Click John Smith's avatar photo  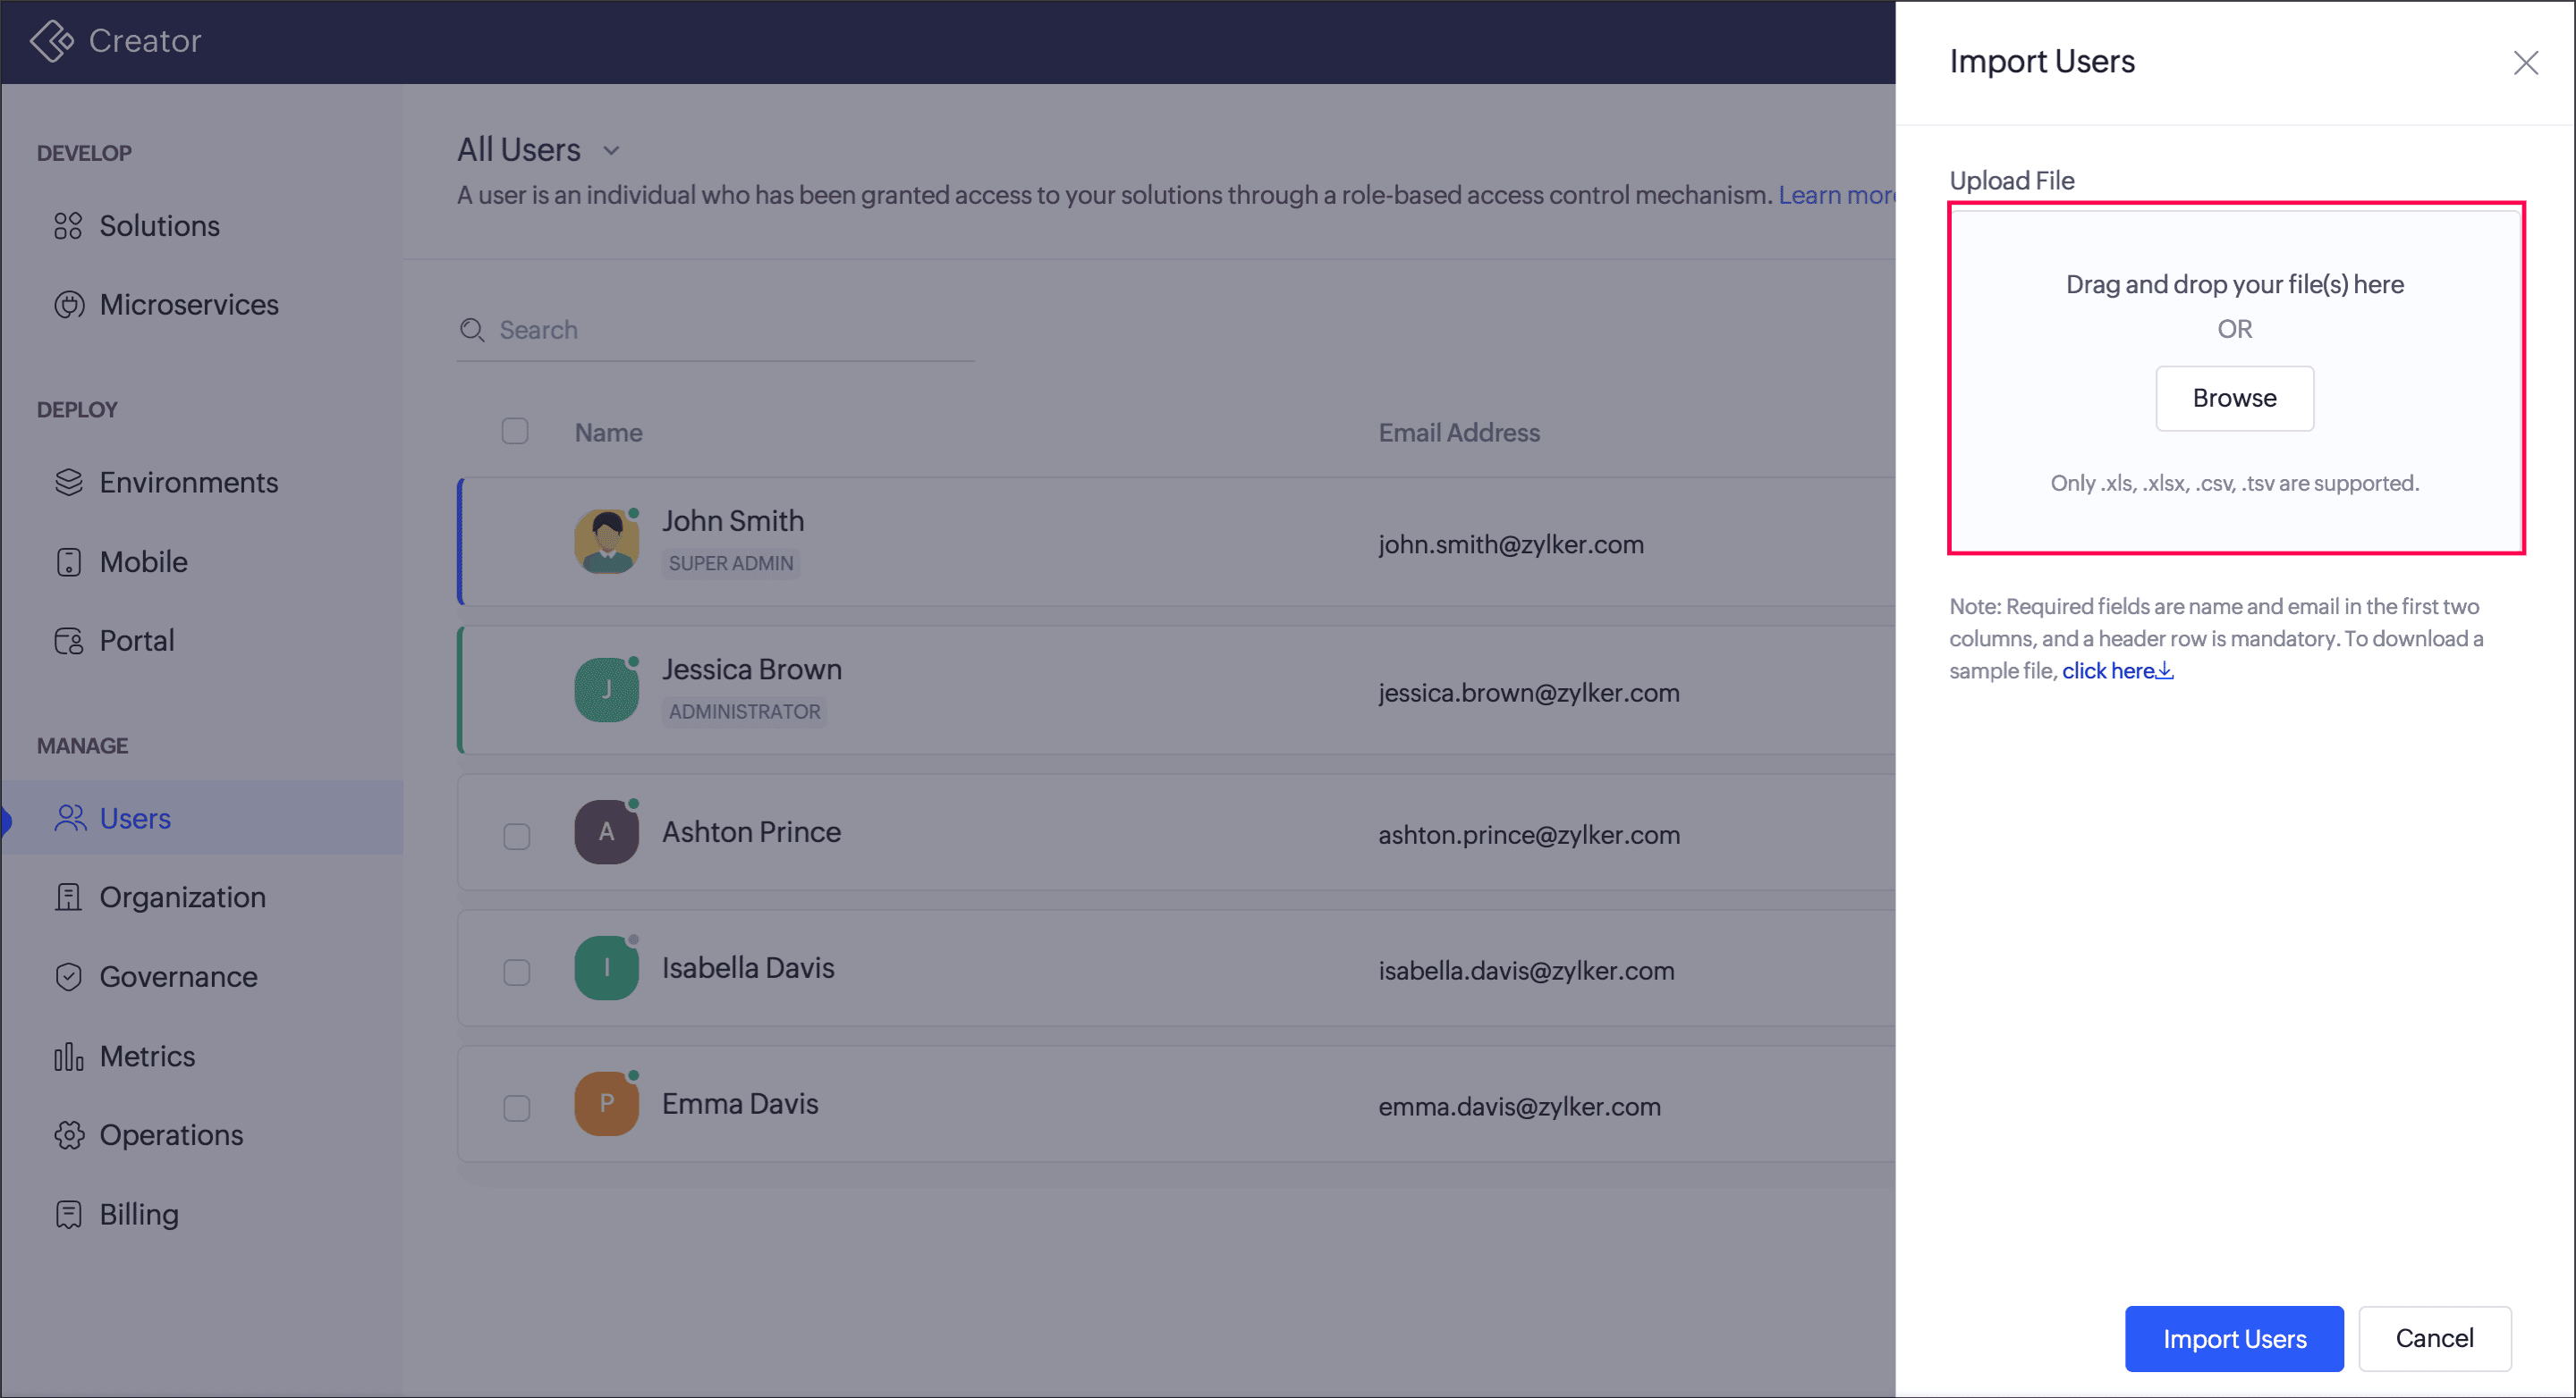(x=606, y=541)
